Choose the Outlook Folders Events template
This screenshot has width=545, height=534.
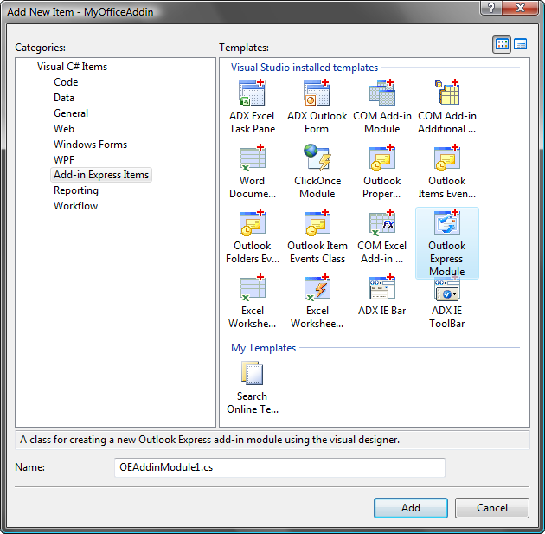tap(252, 237)
